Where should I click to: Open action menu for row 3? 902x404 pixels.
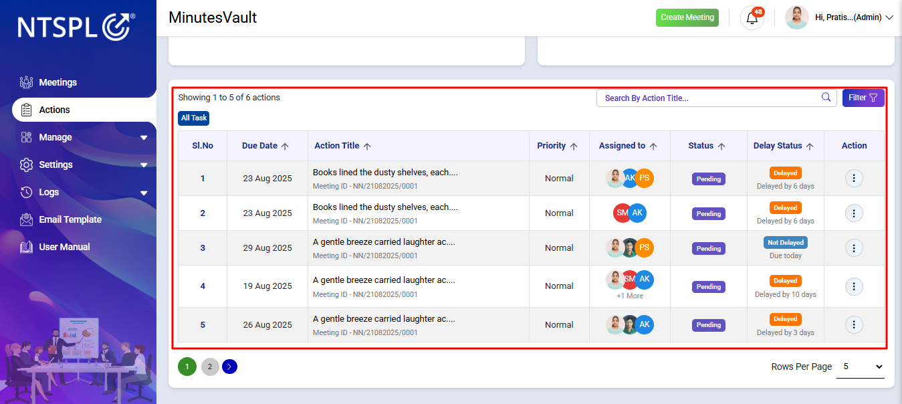click(x=854, y=247)
